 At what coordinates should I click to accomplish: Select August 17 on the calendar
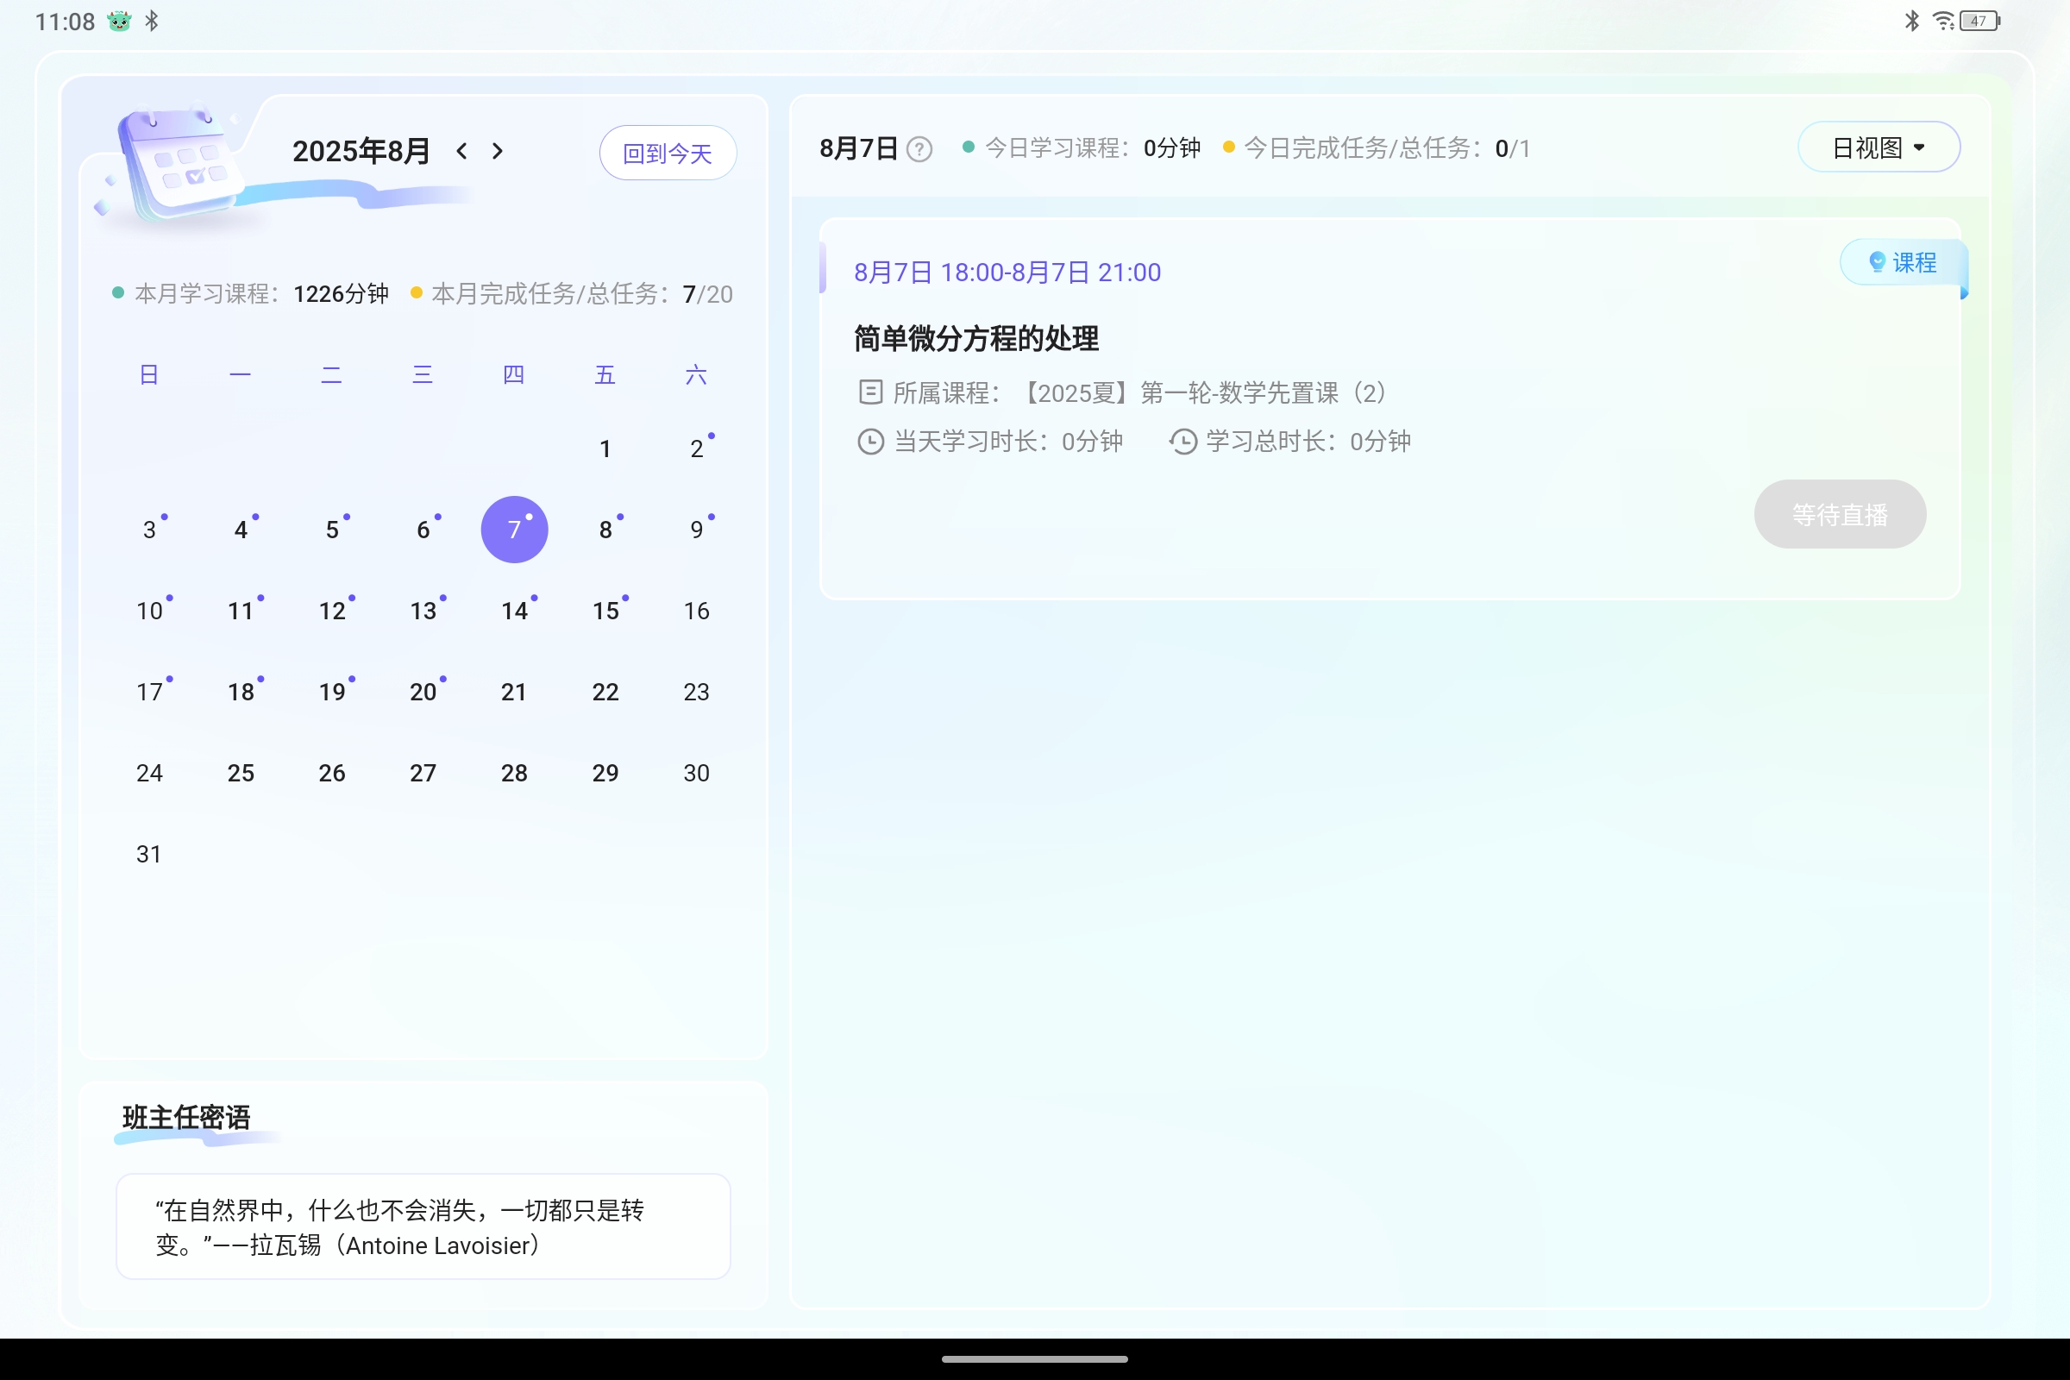(149, 692)
